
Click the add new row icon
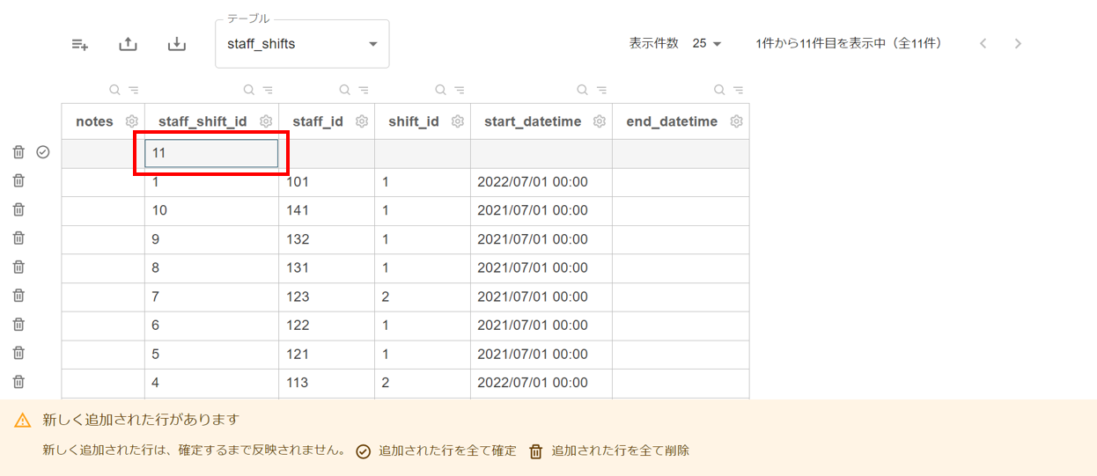[80, 44]
